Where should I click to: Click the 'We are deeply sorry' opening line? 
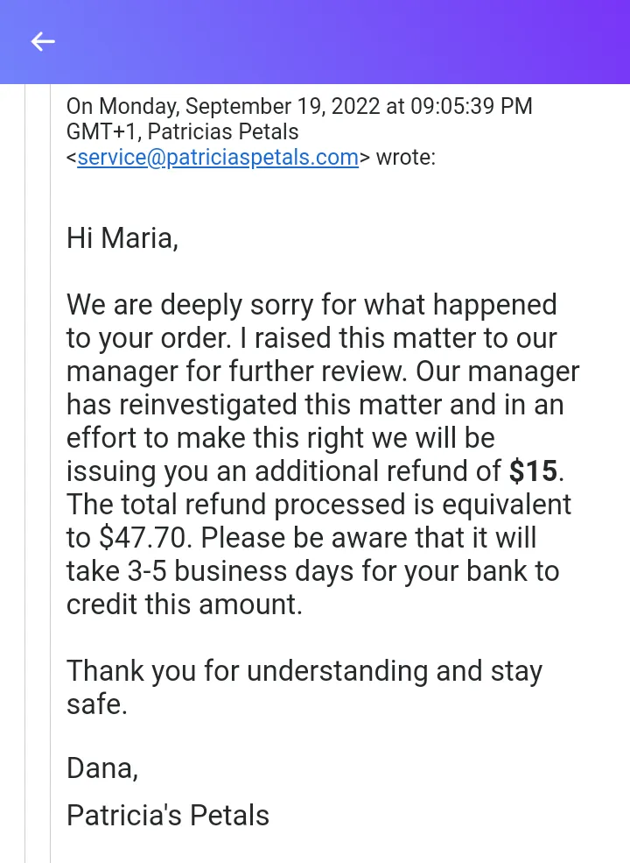(311, 306)
